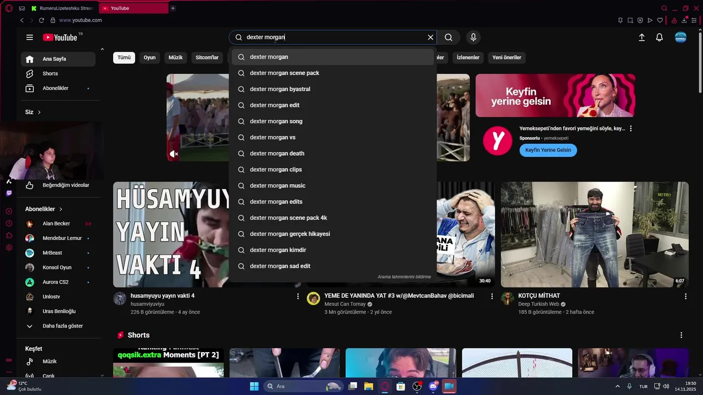Screen dimensions: 703x395
Task: Open the browser snapshot tool icon
Action: coord(630,20)
